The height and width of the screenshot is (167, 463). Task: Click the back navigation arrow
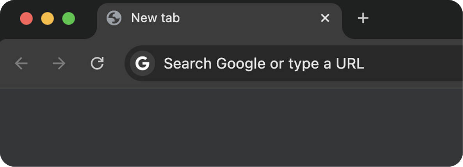click(x=21, y=63)
